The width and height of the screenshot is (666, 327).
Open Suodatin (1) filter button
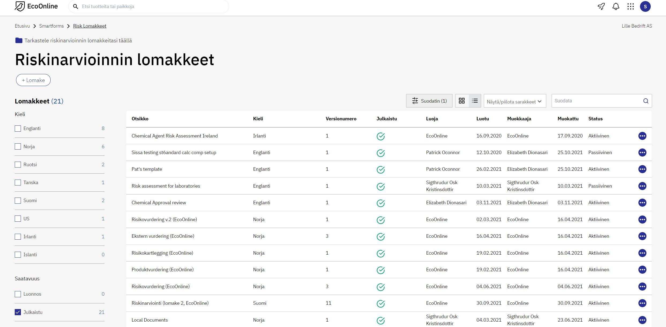(429, 101)
